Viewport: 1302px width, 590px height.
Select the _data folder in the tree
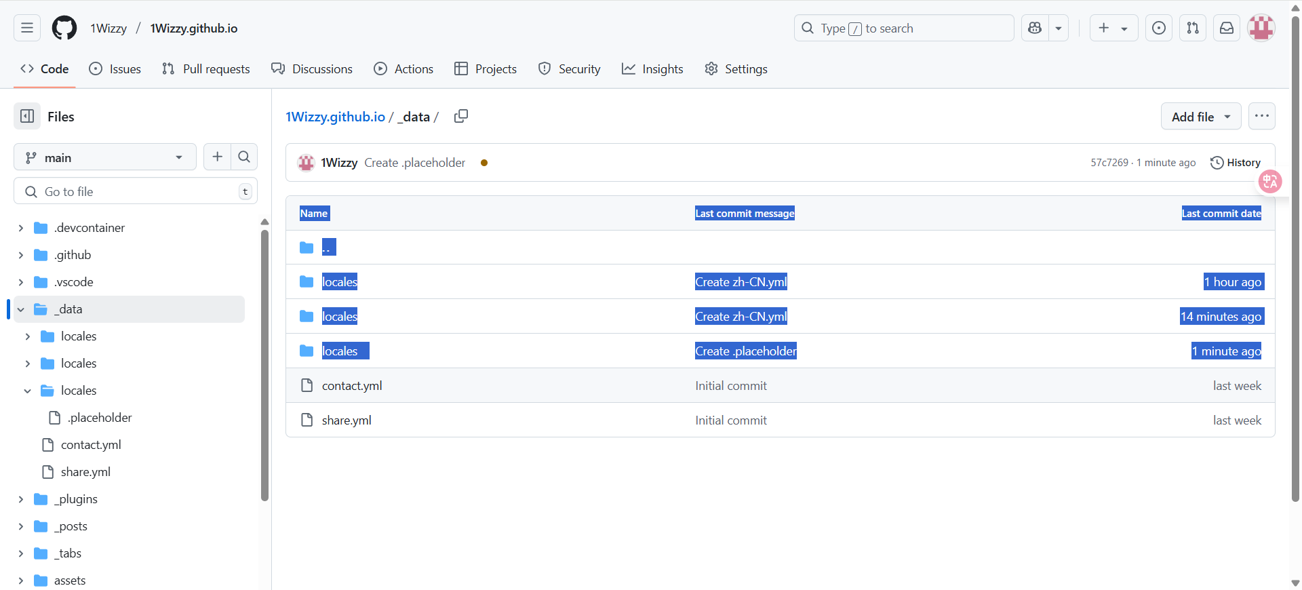129,309
